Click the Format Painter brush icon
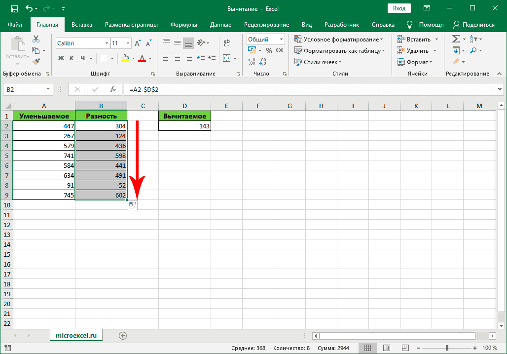This screenshot has width=507, height=354. point(36,61)
